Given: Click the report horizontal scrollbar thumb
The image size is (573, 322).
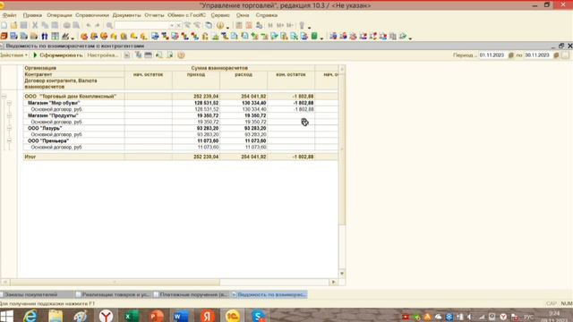Looking at the screenshot, I should pos(115,282).
